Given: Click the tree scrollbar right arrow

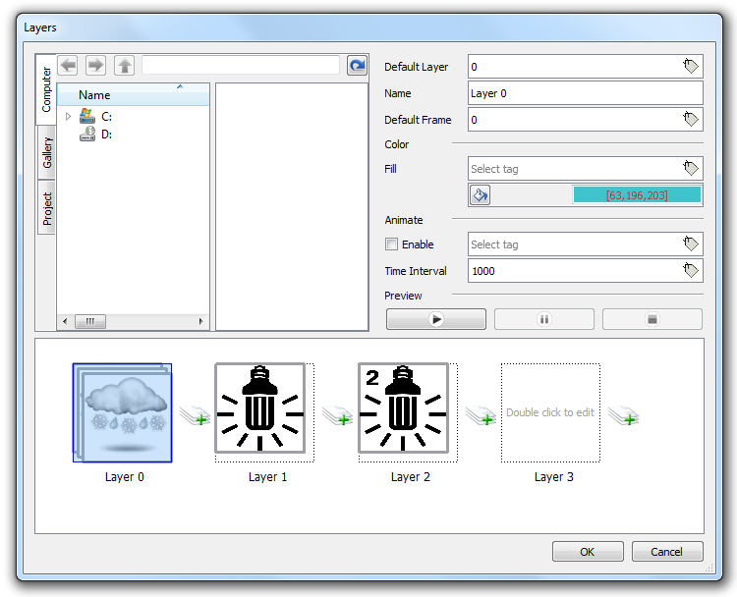Looking at the screenshot, I should 201,321.
